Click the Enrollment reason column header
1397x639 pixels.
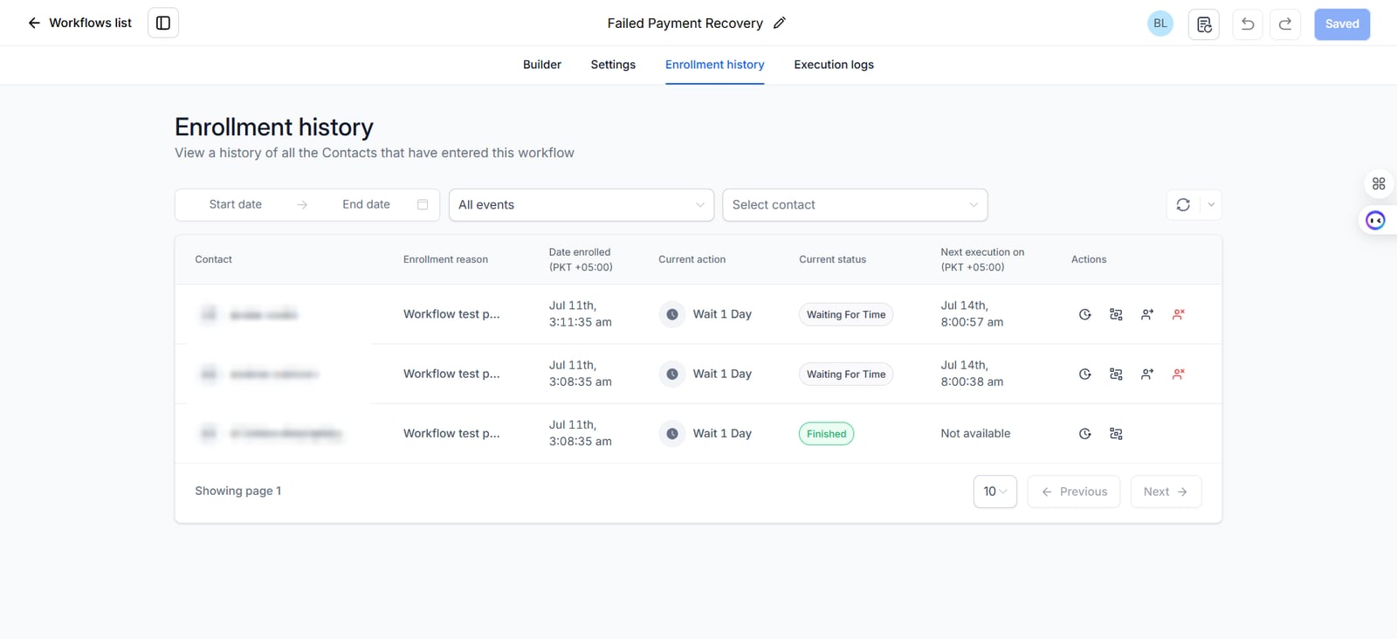point(445,259)
